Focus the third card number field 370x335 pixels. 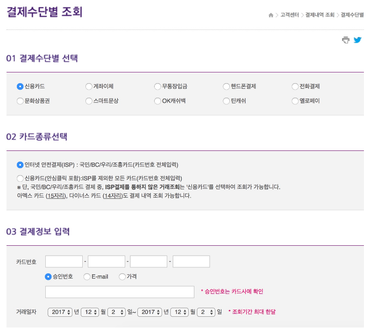coord(149,262)
